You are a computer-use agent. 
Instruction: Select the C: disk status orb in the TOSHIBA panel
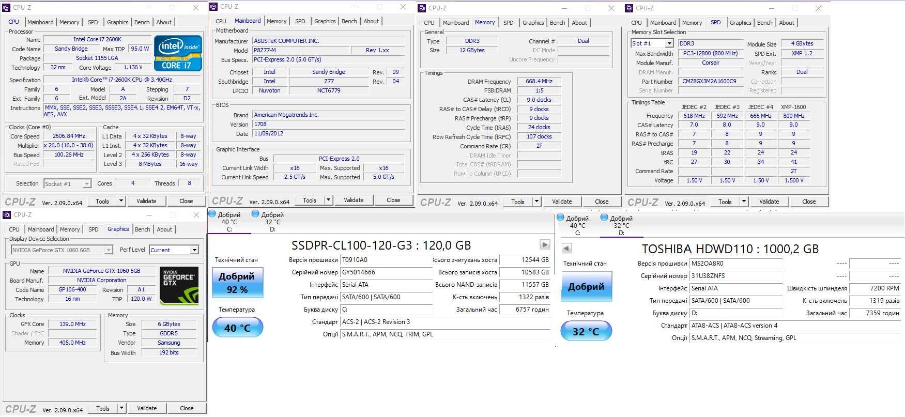[x=560, y=218]
